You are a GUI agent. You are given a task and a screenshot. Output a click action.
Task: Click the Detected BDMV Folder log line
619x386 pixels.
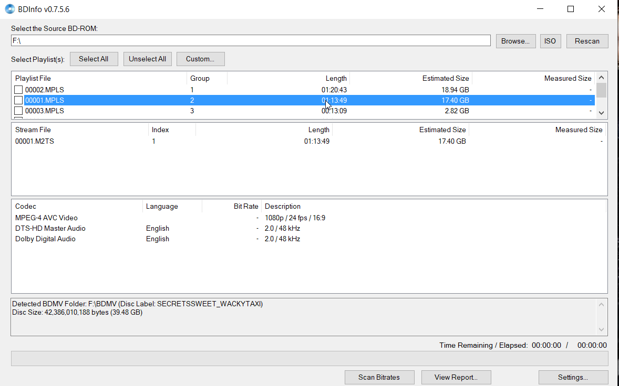[137, 304]
